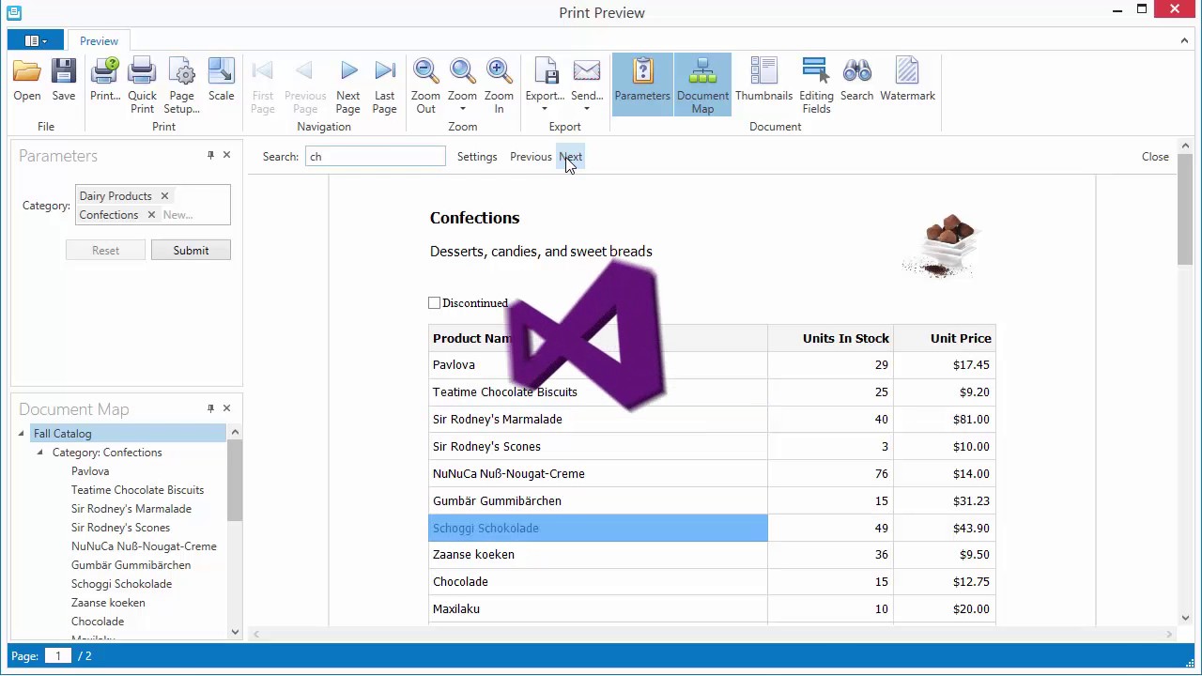The width and height of the screenshot is (1202, 676).
Task: Select Schoggi Schokolade in Document Map
Action: (121, 584)
